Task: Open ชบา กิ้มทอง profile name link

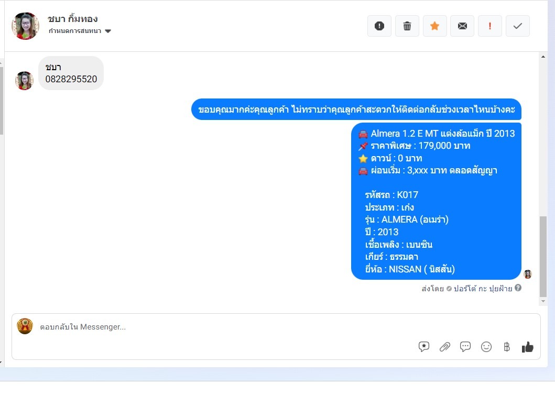Action: click(72, 19)
